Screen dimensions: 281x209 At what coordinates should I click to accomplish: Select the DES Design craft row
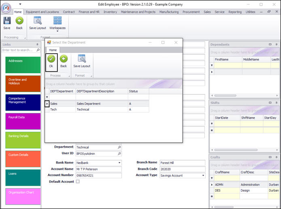[245, 190]
